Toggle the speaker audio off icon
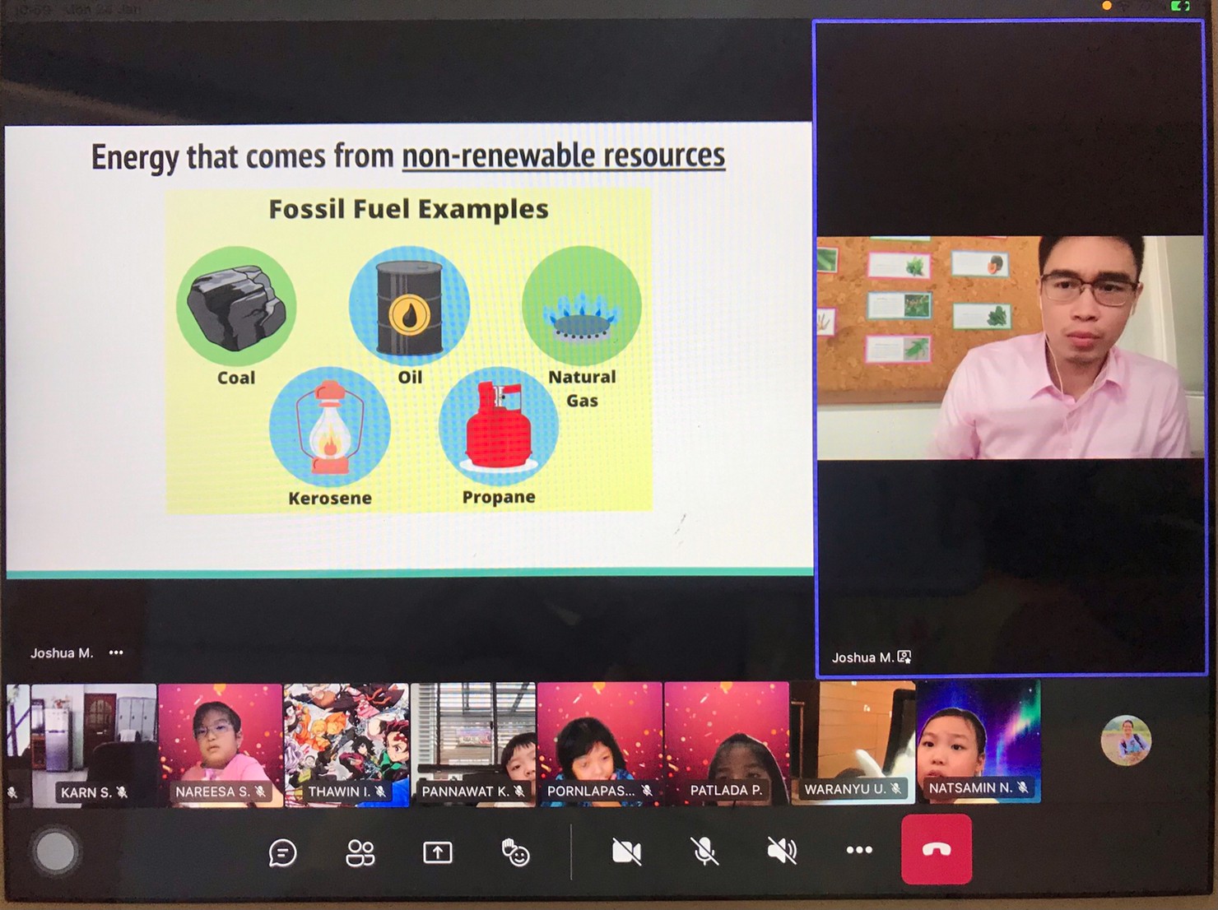 [781, 851]
